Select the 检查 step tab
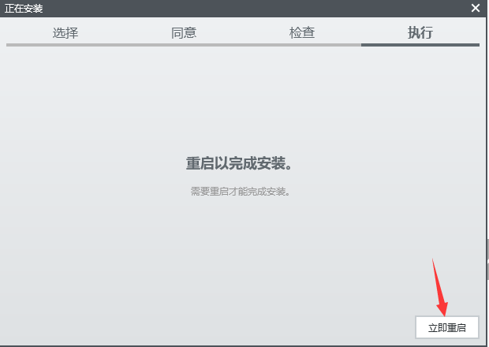 click(302, 33)
